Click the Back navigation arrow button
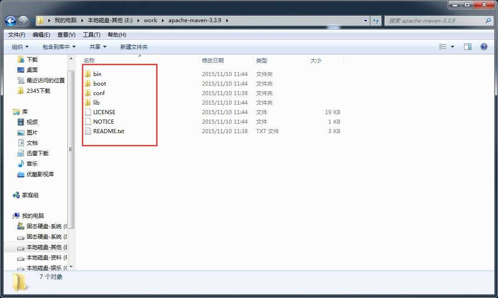The height and width of the screenshot is (298, 498). tap(10, 21)
